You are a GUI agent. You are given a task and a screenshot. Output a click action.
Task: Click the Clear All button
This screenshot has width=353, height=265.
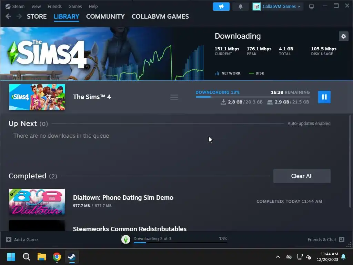(x=302, y=176)
